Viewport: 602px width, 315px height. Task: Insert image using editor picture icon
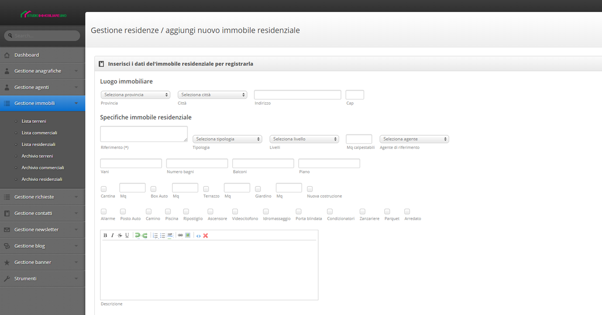pos(188,235)
